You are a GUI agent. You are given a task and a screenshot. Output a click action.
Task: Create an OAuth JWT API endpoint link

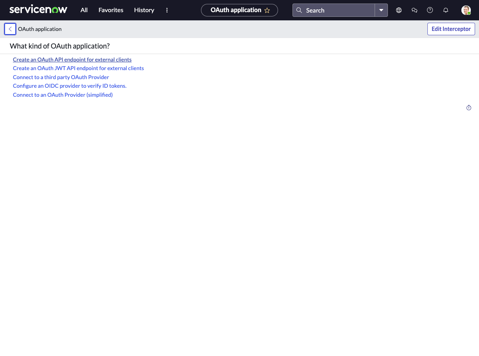point(78,68)
